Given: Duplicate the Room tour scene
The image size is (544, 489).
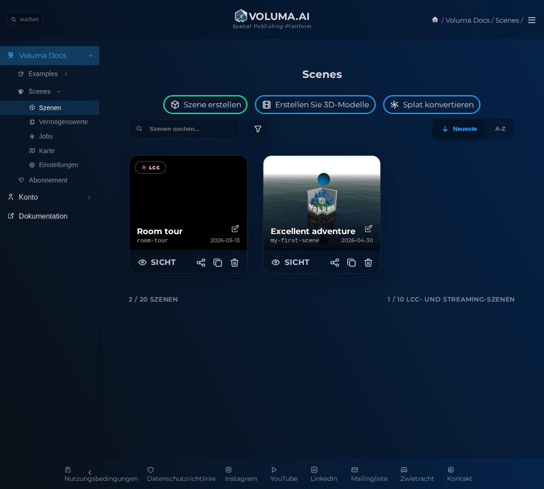Looking at the screenshot, I should point(218,263).
